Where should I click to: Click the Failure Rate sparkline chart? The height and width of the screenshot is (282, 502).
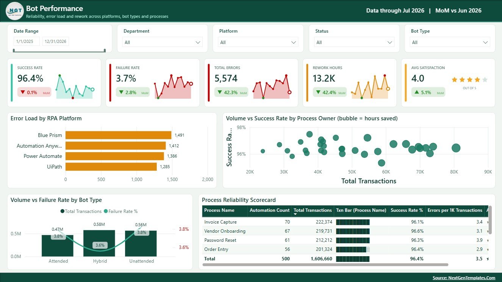pos(174,87)
